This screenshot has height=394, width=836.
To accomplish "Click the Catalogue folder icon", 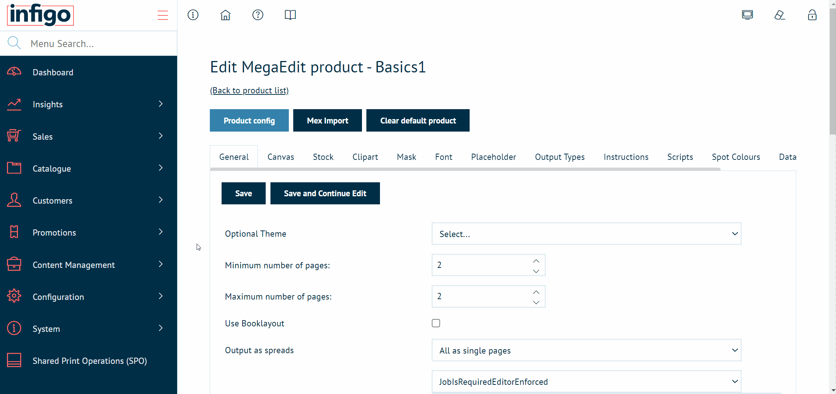I will click(x=14, y=168).
